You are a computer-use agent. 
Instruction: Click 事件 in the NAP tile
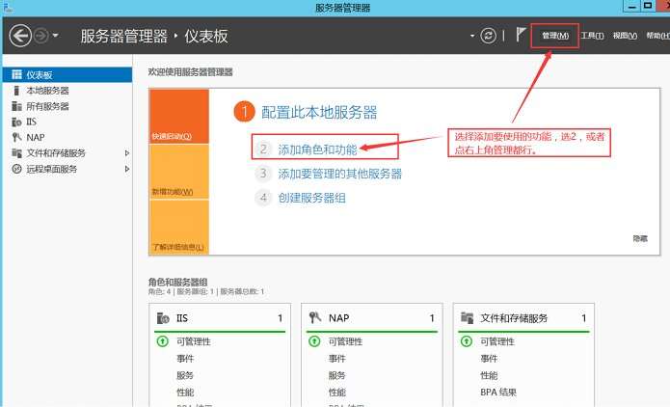[x=337, y=359]
